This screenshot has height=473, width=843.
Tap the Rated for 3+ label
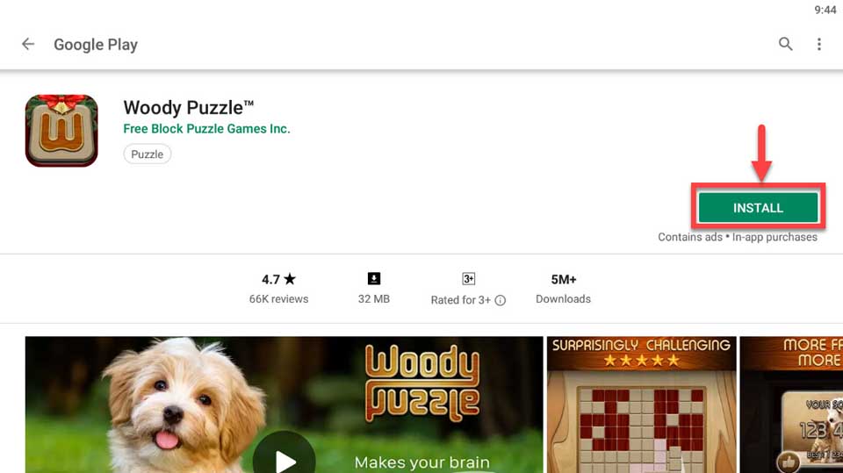461,300
